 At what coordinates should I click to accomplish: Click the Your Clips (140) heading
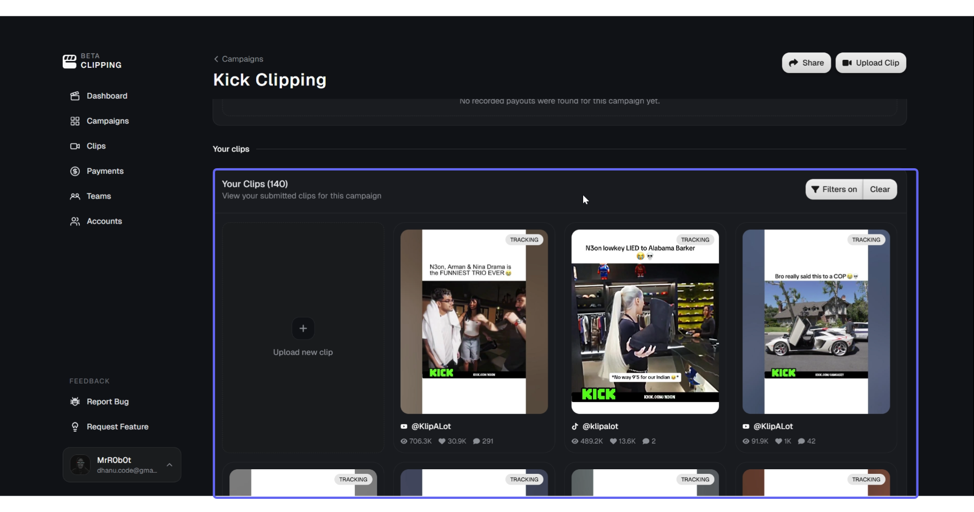pyautogui.click(x=255, y=184)
